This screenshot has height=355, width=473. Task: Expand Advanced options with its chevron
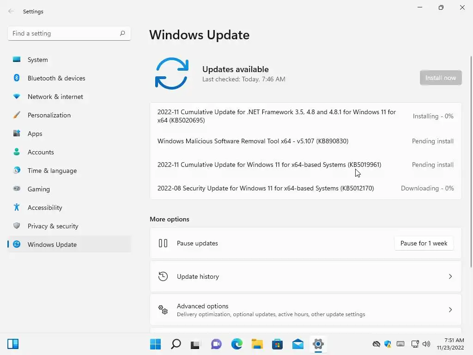[450, 309]
